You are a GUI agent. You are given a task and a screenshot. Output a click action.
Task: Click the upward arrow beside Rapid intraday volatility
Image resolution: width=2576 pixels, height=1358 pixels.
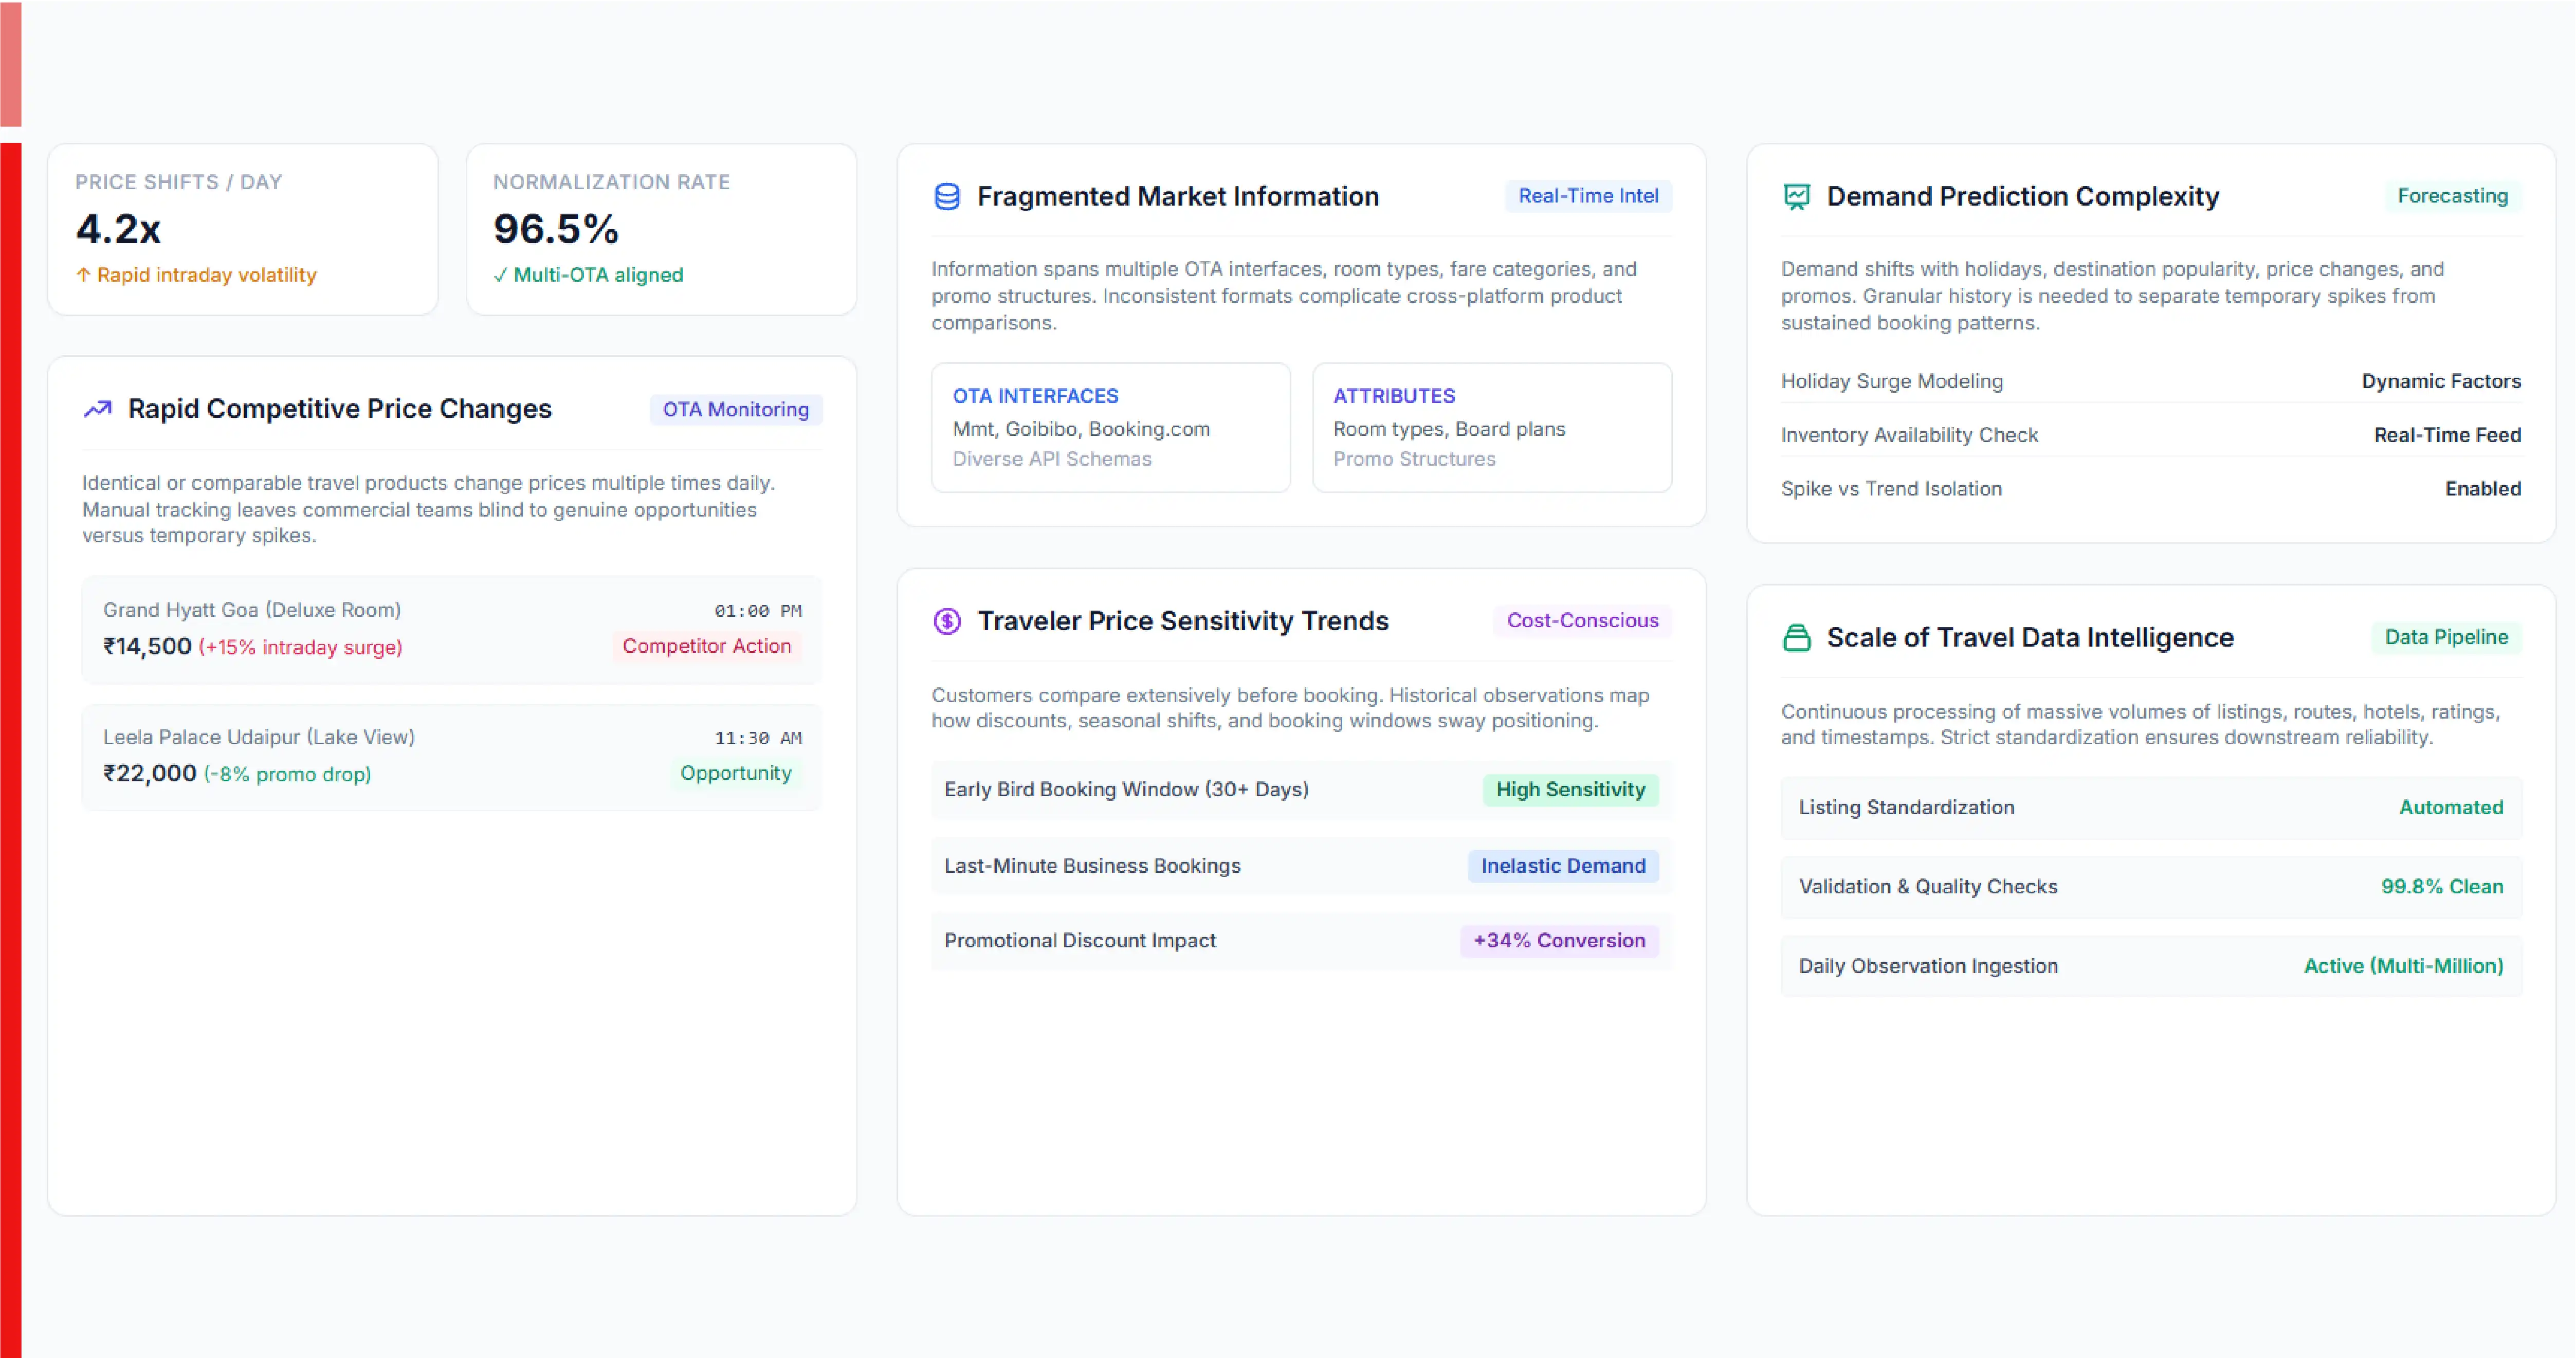click(83, 275)
